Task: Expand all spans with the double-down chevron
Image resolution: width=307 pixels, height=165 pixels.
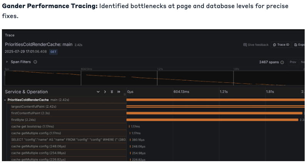Action: pos(112,92)
